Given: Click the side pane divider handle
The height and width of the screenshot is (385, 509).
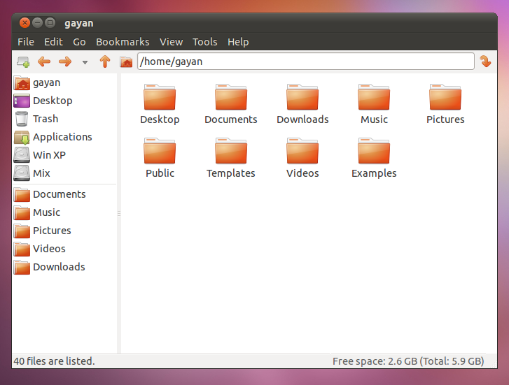Looking at the screenshot, I should click(119, 212).
